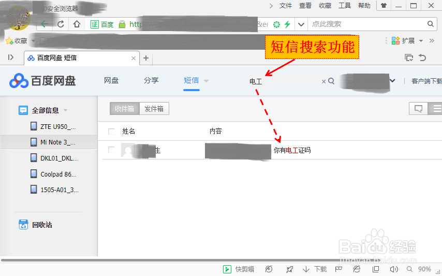Open the 文件 menu
Screen dimensions: 442x276
click(286, 6)
